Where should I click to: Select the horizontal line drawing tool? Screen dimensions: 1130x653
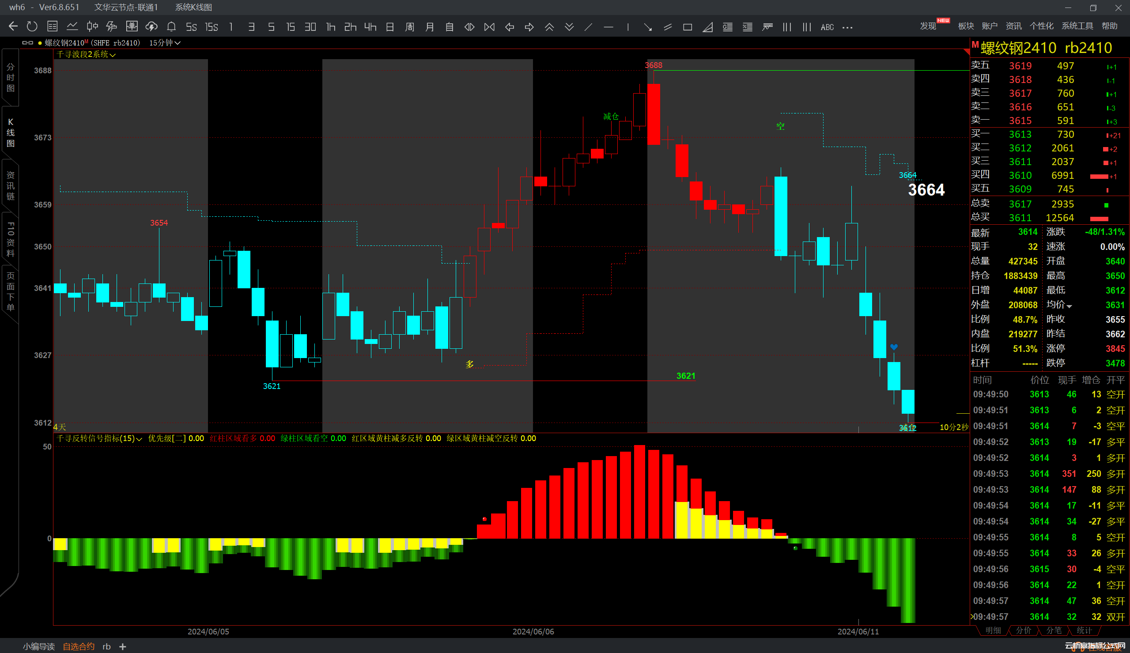[x=608, y=27]
